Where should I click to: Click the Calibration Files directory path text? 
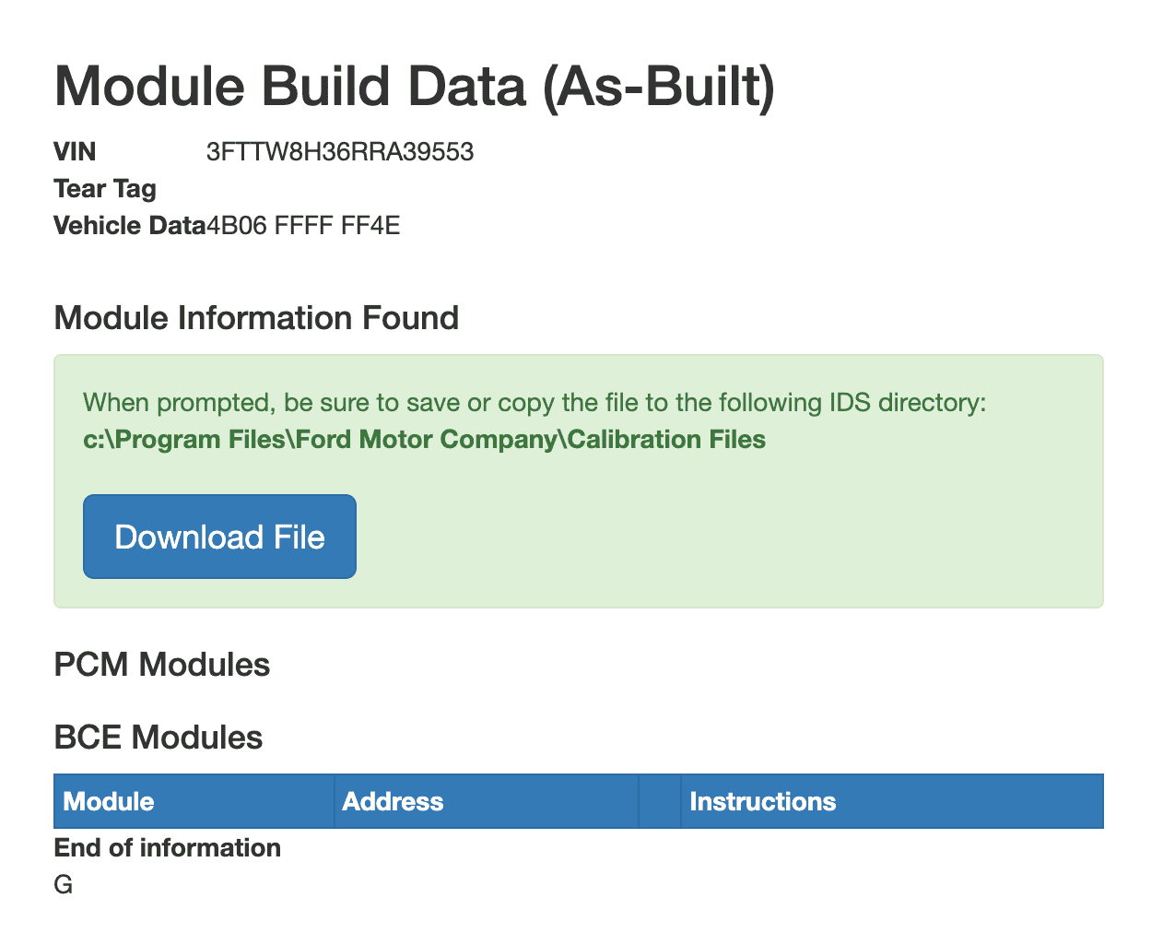(x=424, y=439)
